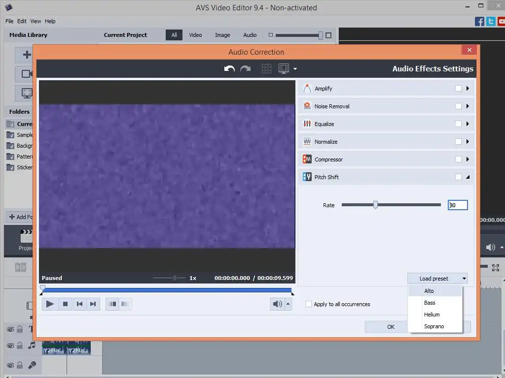Expand the Equalize settings arrow
The width and height of the screenshot is (505, 378).
pyautogui.click(x=468, y=124)
